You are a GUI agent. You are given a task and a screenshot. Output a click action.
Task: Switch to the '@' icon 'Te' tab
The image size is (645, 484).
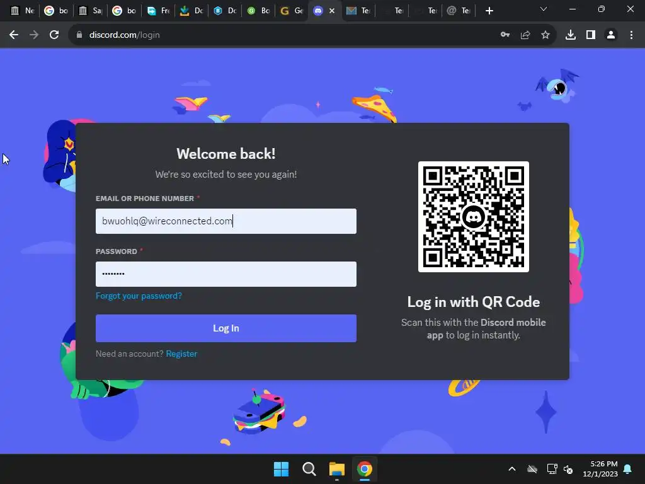[x=459, y=11]
